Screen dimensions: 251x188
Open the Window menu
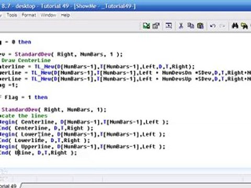49,15
